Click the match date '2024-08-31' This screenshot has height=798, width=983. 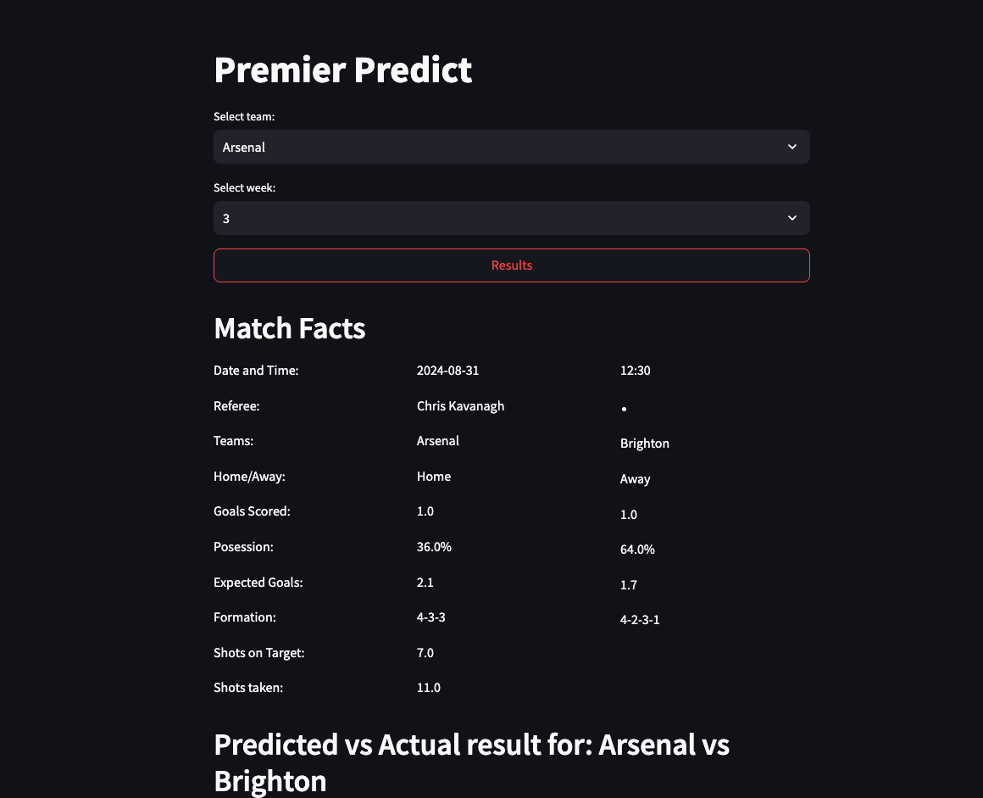pyautogui.click(x=447, y=370)
